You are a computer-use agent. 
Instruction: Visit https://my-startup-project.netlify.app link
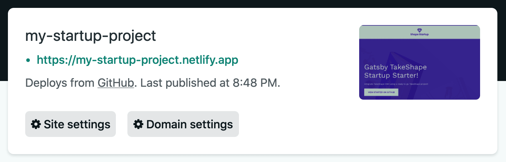(x=137, y=60)
